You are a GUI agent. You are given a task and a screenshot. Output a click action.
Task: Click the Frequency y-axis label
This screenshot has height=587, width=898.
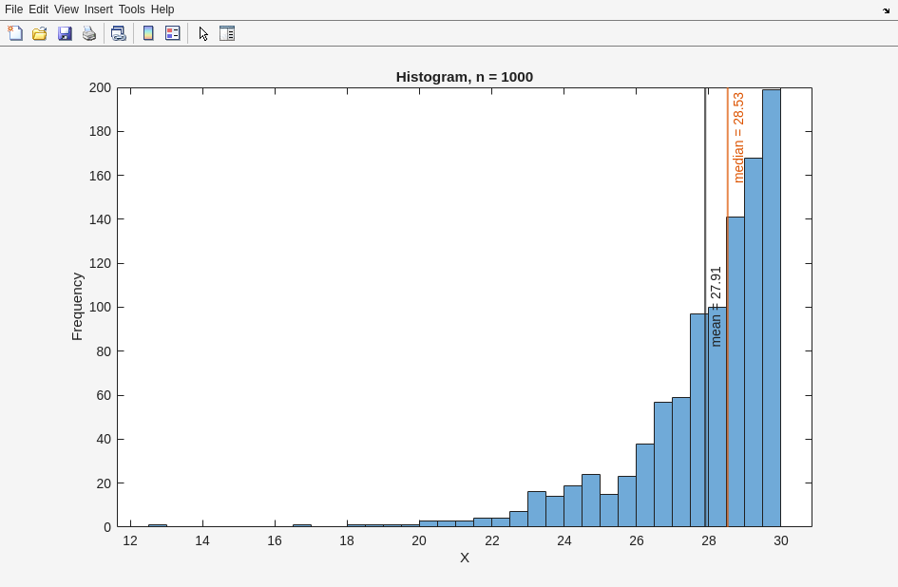point(77,306)
